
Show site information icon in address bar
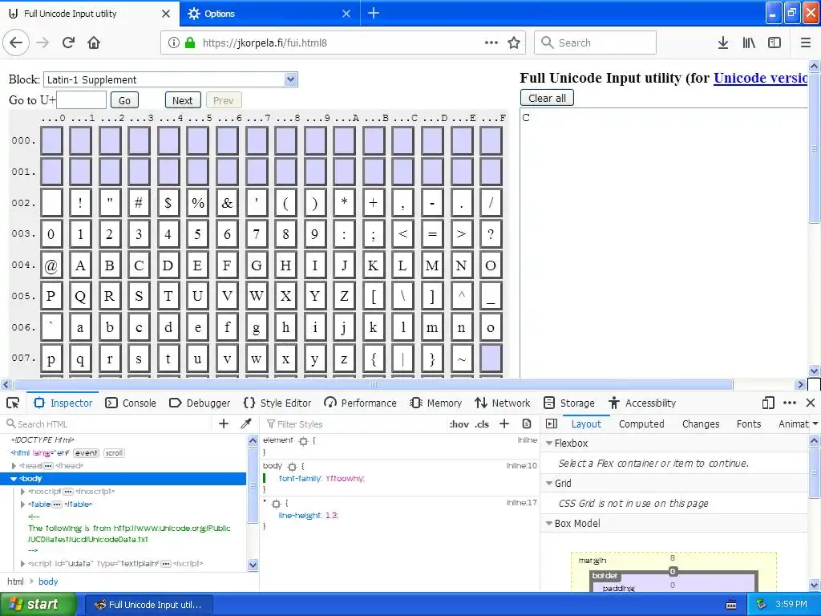(173, 43)
